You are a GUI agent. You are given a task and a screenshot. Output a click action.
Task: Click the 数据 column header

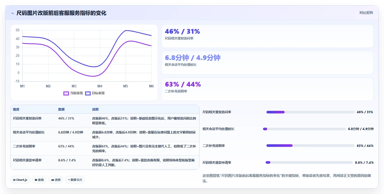tap(61, 110)
